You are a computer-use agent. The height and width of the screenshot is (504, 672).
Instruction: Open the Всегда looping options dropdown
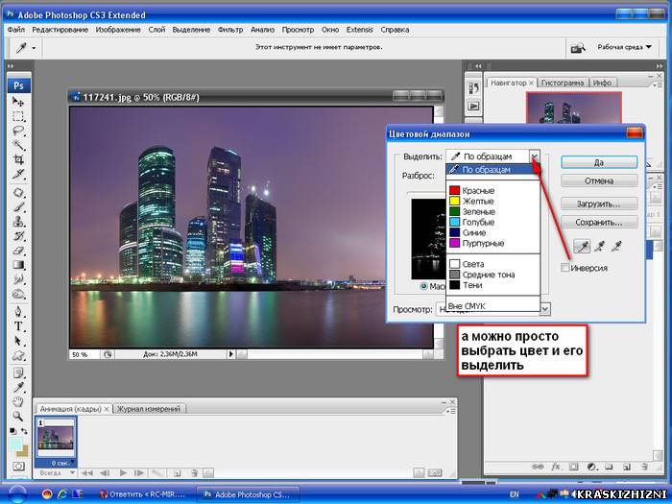click(56, 472)
